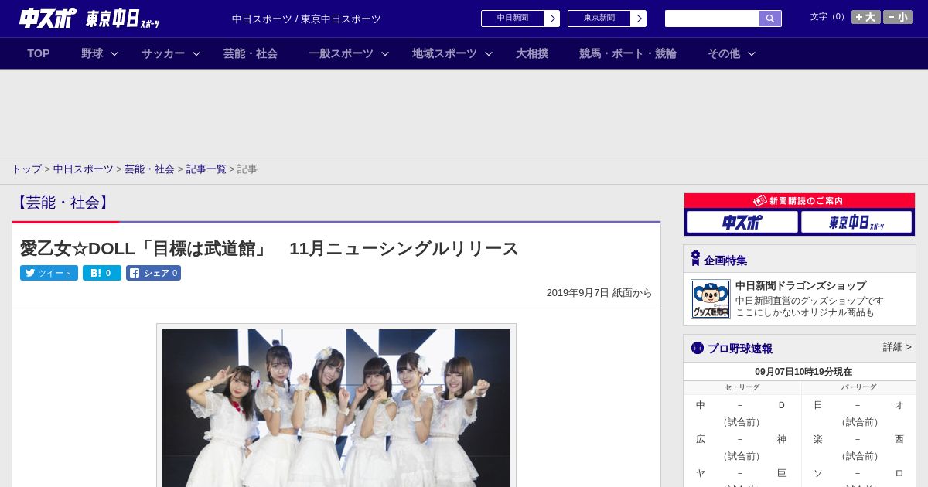Click the search magnifier button
This screenshot has width=928, height=487.
770,19
